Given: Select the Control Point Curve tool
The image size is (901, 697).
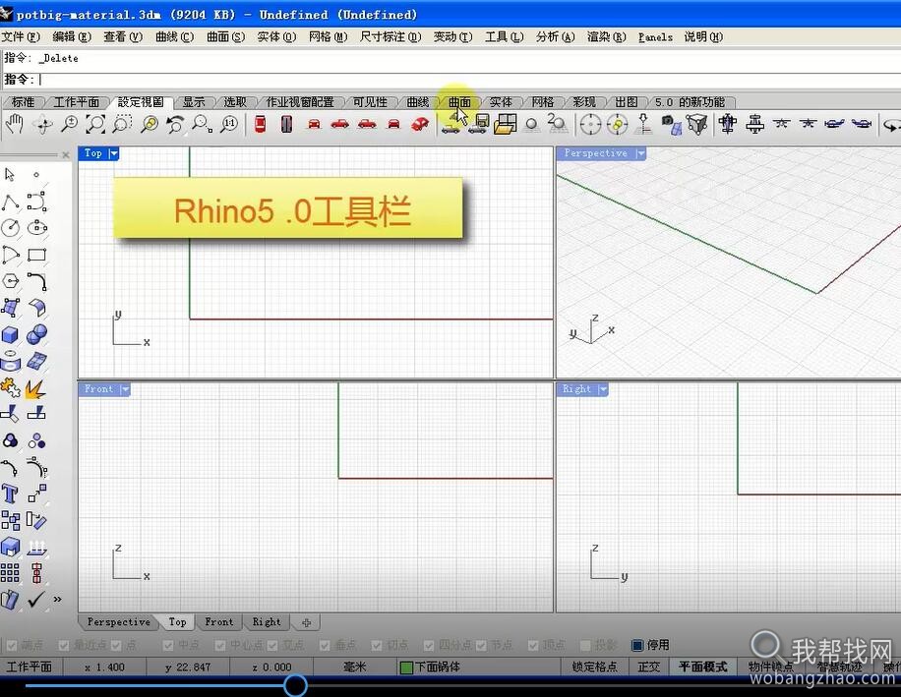Looking at the screenshot, I should pos(36,203).
